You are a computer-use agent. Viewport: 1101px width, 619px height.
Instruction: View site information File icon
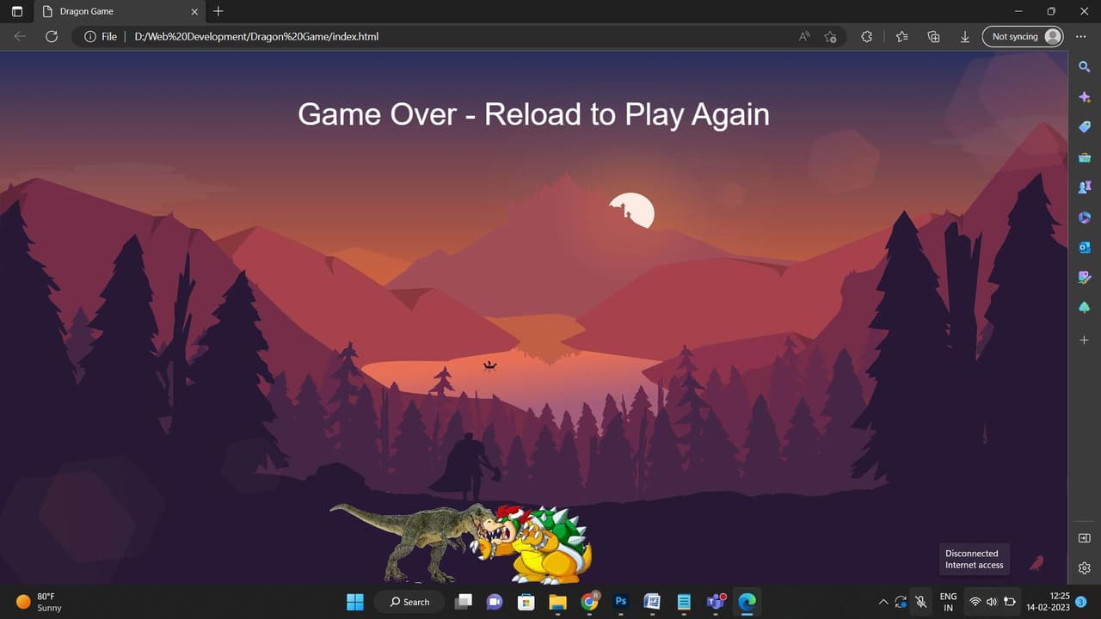[x=101, y=37]
